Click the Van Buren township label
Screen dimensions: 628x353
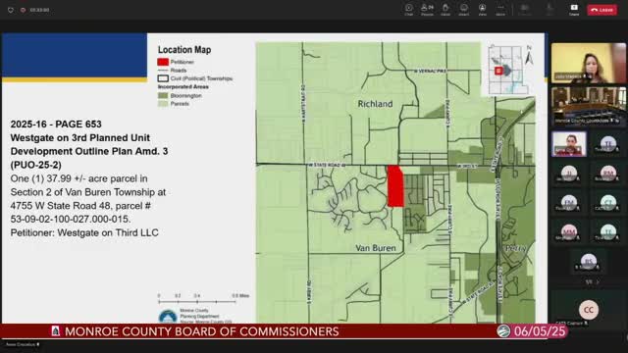coord(376,248)
